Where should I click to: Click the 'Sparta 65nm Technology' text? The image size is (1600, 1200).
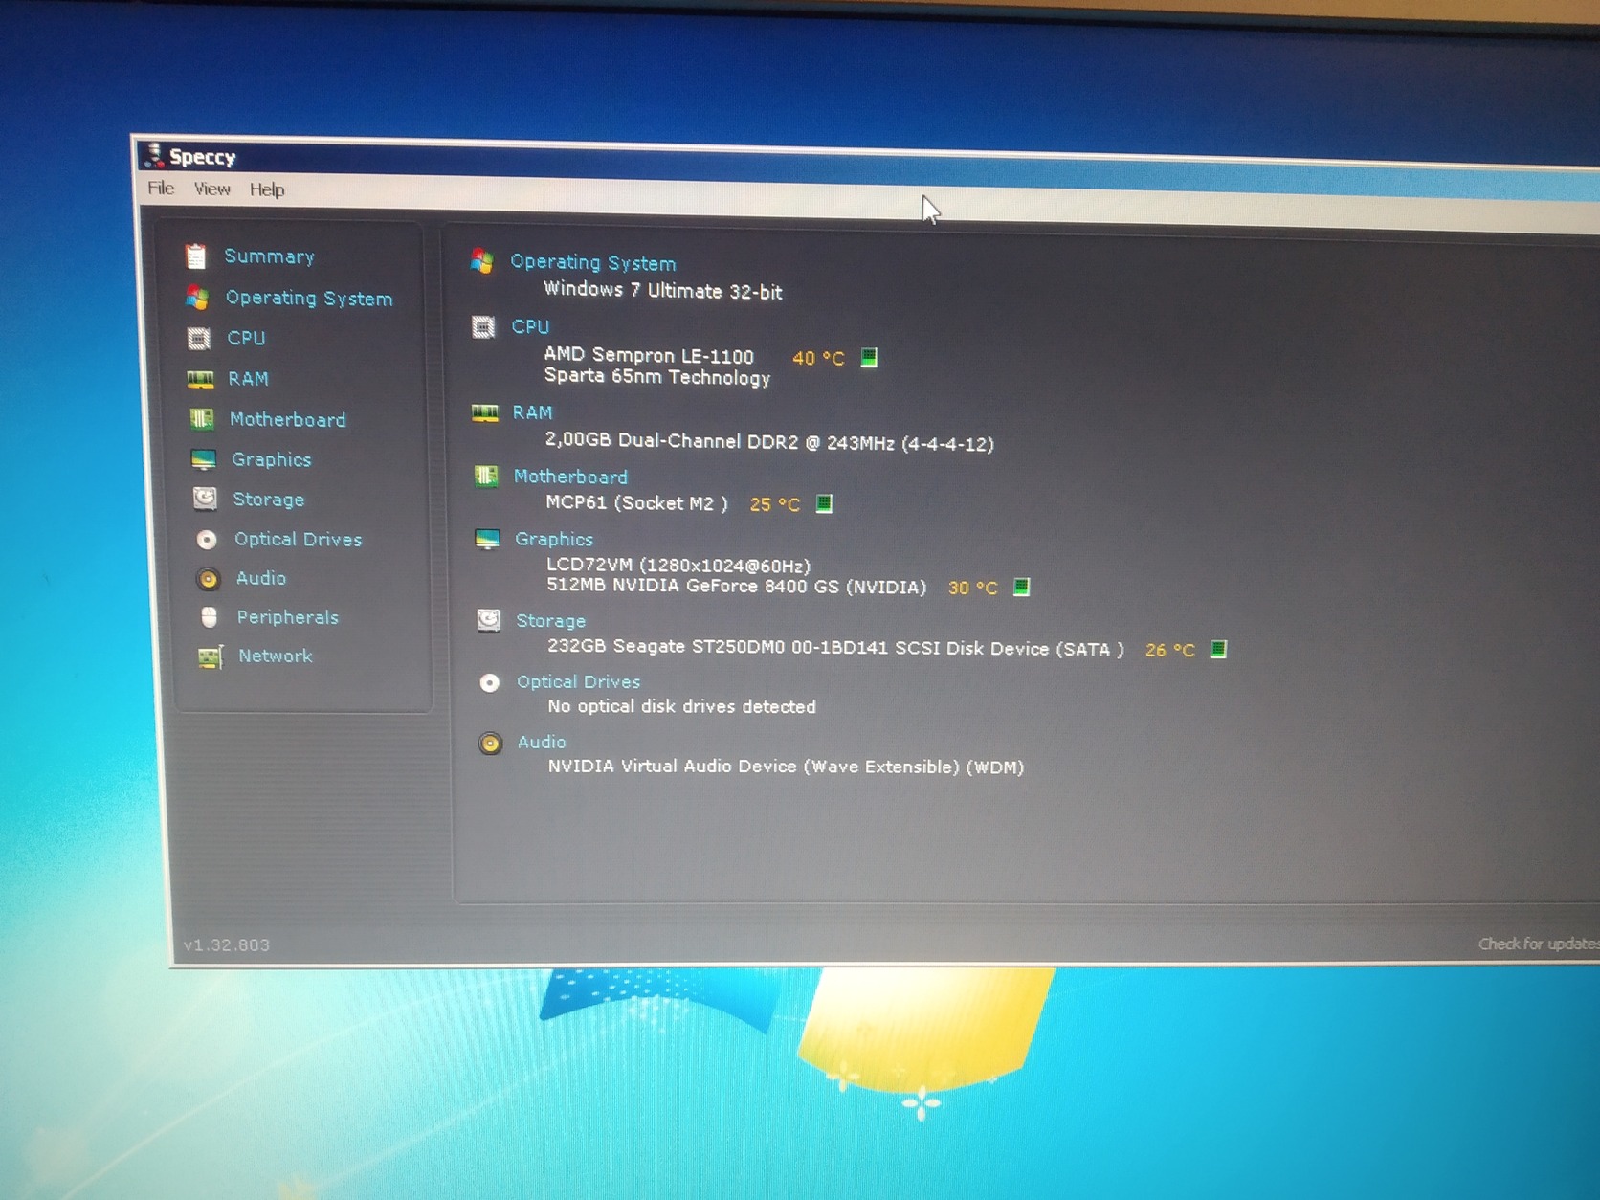pyautogui.click(x=657, y=377)
